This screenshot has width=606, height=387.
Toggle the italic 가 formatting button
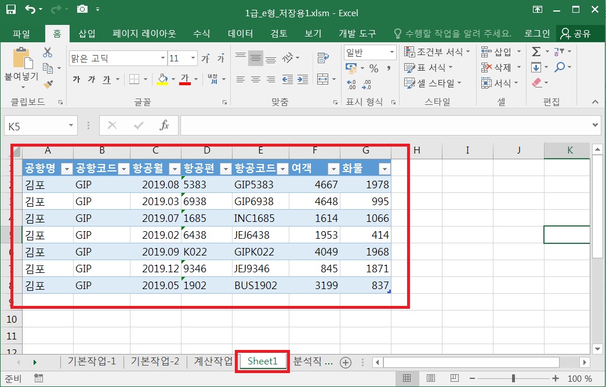tap(91, 79)
